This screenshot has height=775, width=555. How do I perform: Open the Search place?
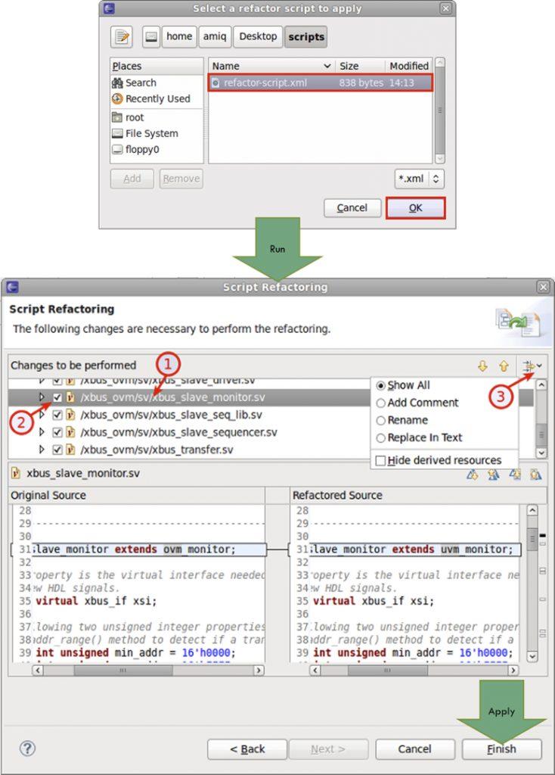click(135, 83)
